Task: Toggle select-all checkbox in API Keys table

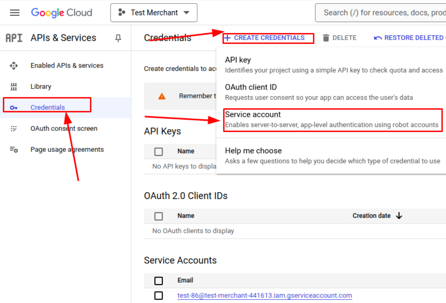Action: 159,151
